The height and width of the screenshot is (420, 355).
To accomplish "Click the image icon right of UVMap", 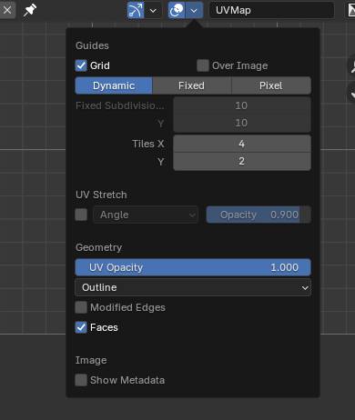I will point(350,10).
